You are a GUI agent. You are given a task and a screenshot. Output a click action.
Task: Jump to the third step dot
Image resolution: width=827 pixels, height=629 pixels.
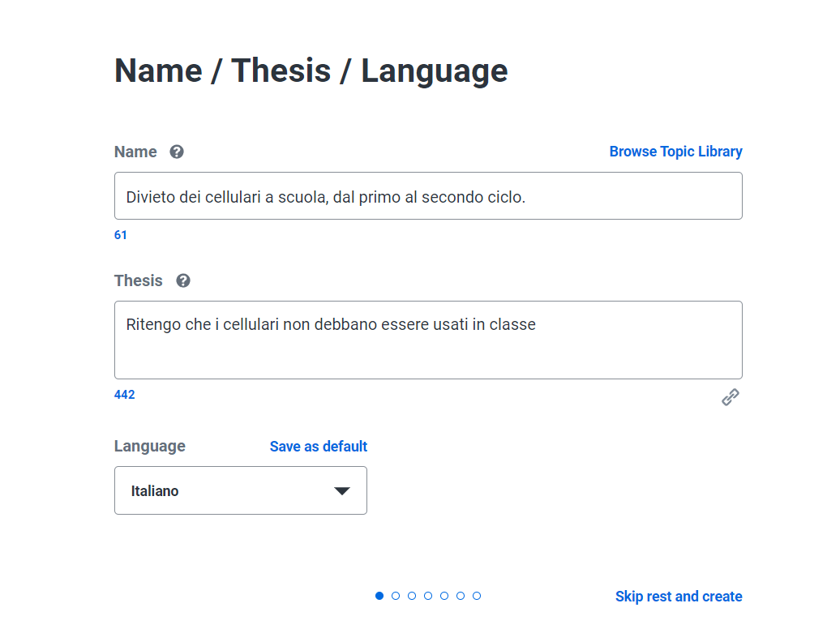412,596
